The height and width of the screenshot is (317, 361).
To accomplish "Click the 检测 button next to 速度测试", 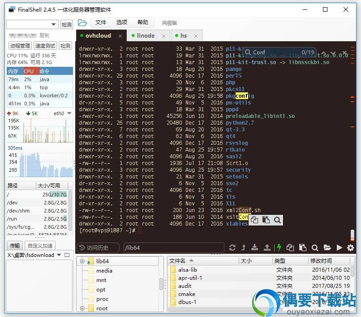I will (x=65, y=46).
